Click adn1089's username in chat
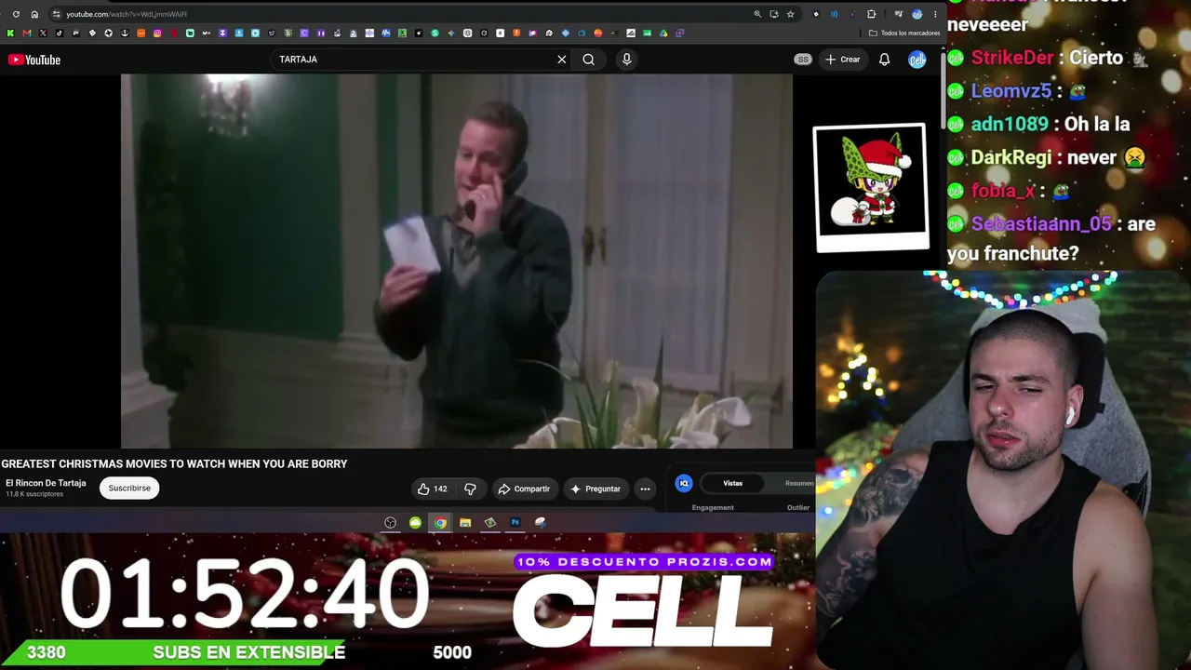The height and width of the screenshot is (670, 1191). point(1010,124)
